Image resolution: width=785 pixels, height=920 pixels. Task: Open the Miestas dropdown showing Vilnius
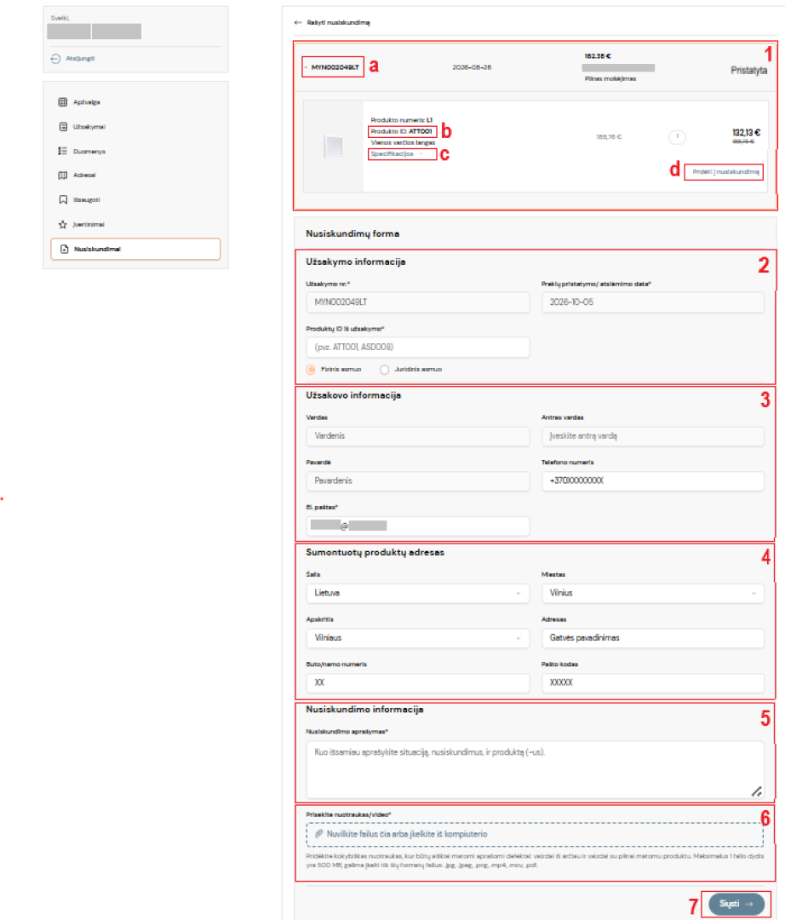(652, 593)
